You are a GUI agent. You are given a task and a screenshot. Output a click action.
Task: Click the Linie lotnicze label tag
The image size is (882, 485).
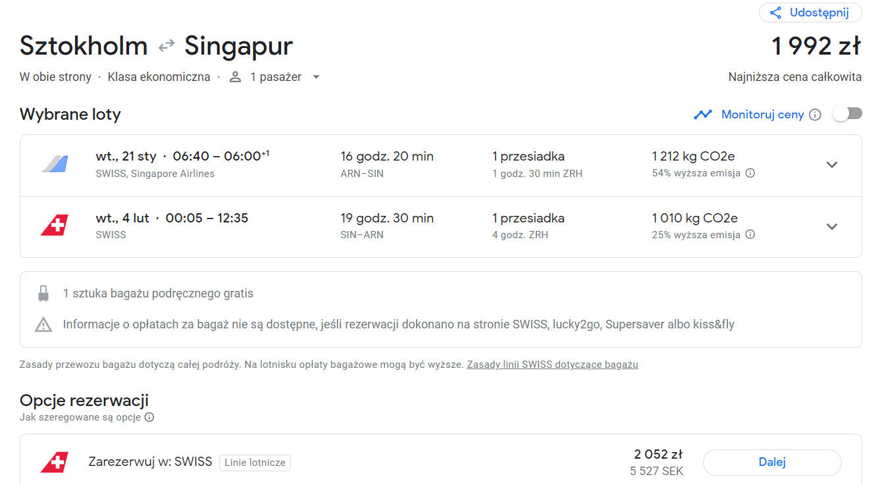click(255, 463)
